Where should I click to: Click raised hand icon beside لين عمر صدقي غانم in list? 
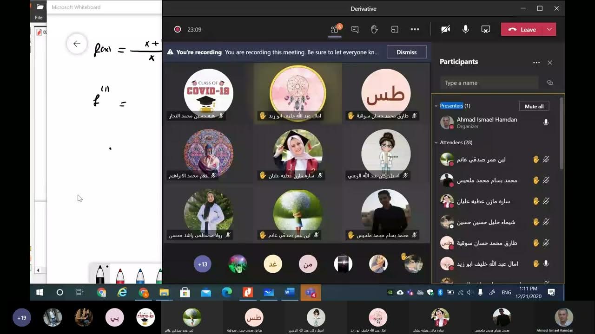tap(536, 159)
